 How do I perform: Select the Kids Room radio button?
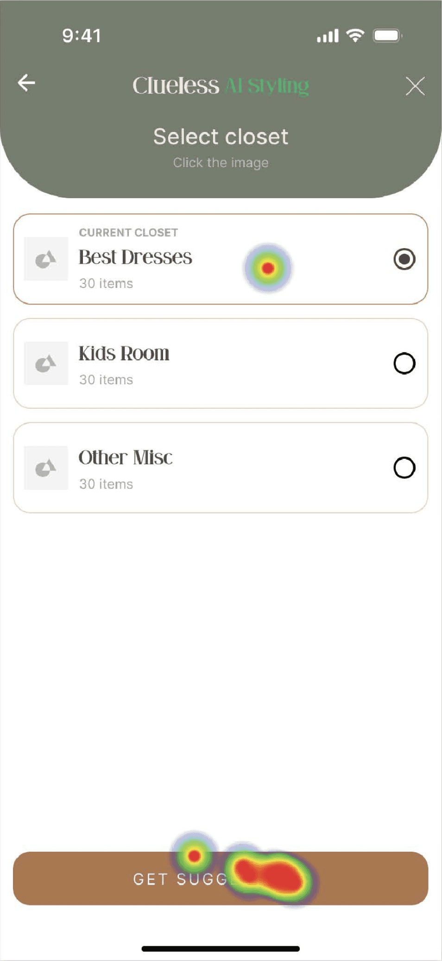404,363
